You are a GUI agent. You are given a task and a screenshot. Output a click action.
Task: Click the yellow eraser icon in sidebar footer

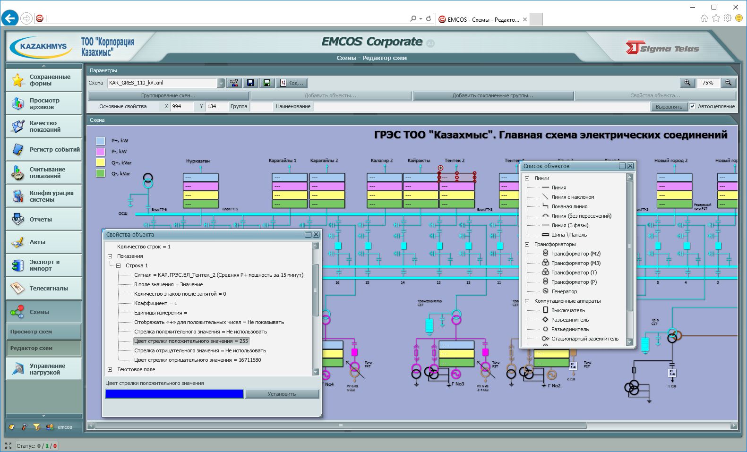12,427
